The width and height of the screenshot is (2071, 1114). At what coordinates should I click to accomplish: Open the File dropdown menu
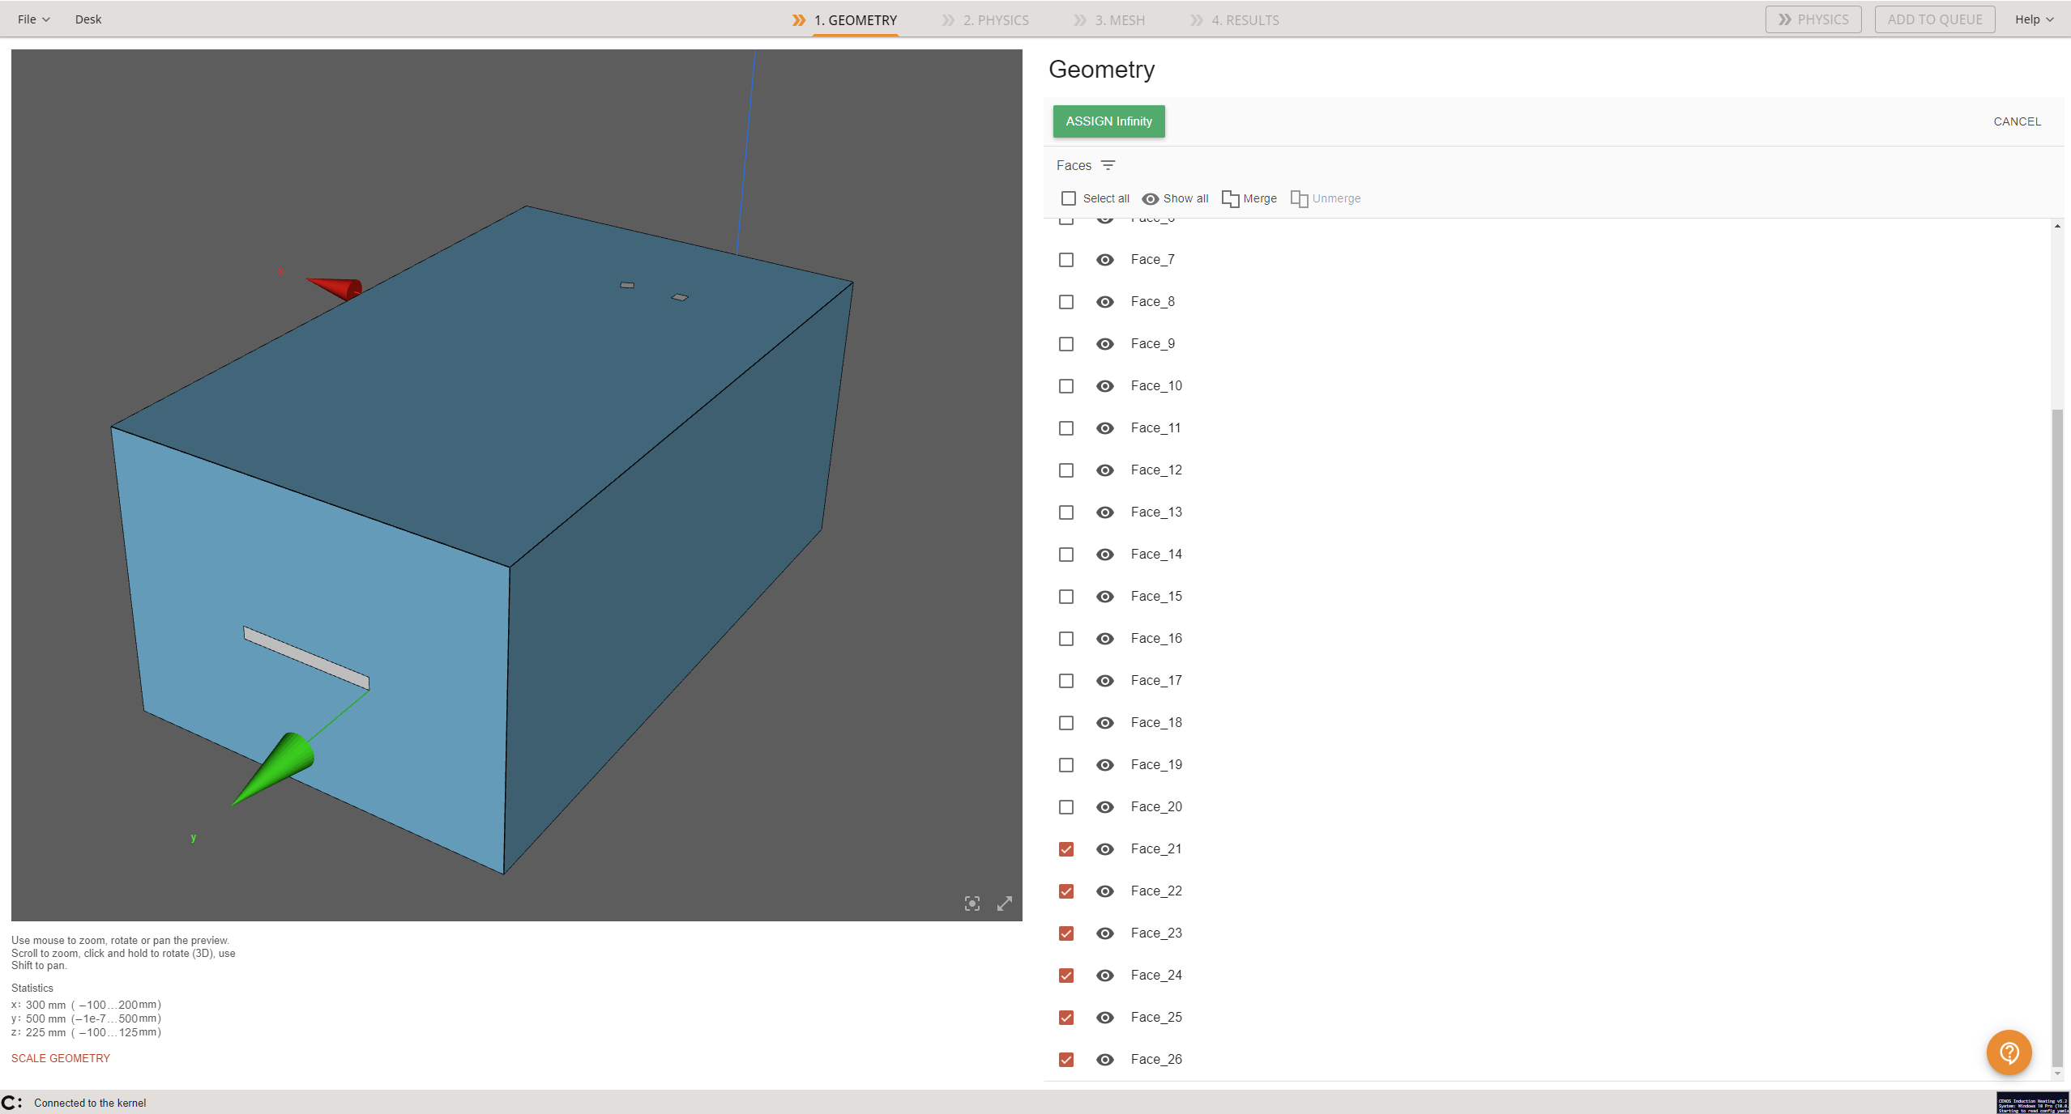click(x=33, y=19)
